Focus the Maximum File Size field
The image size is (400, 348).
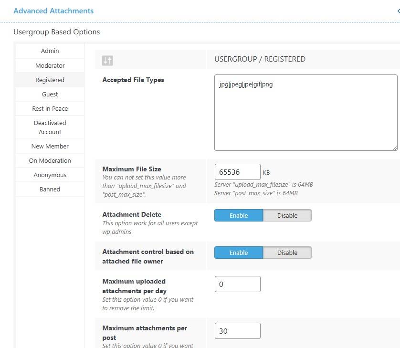click(238, 172)
